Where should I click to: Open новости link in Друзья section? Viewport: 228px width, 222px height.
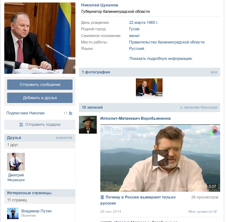tap(64, 138)
